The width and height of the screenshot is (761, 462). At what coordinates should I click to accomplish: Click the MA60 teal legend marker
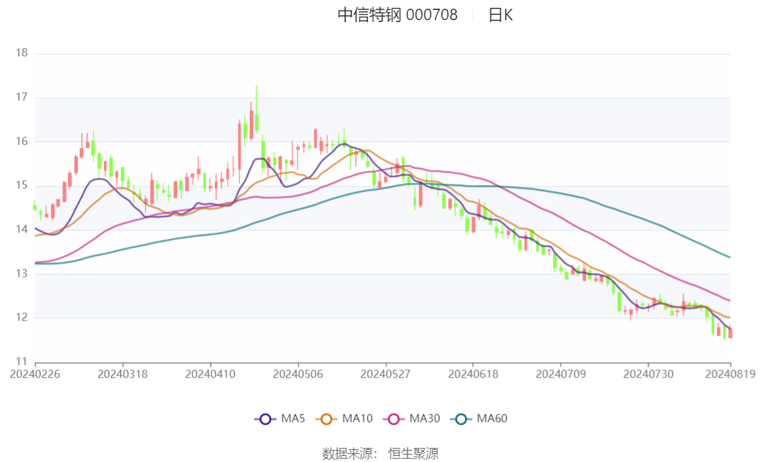(461, 419)
